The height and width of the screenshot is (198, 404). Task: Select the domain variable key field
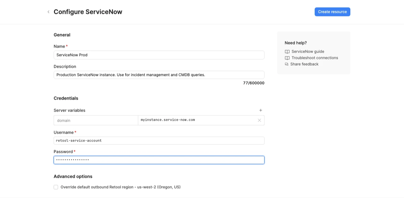(96, 120)
